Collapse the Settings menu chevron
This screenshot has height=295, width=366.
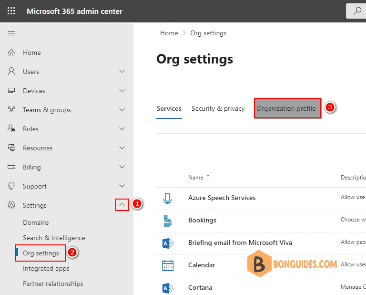coord(122,205)
